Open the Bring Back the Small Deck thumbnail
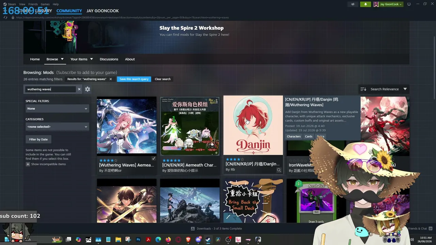This screenshot has height=245, width=436. [x=253, y=201]
